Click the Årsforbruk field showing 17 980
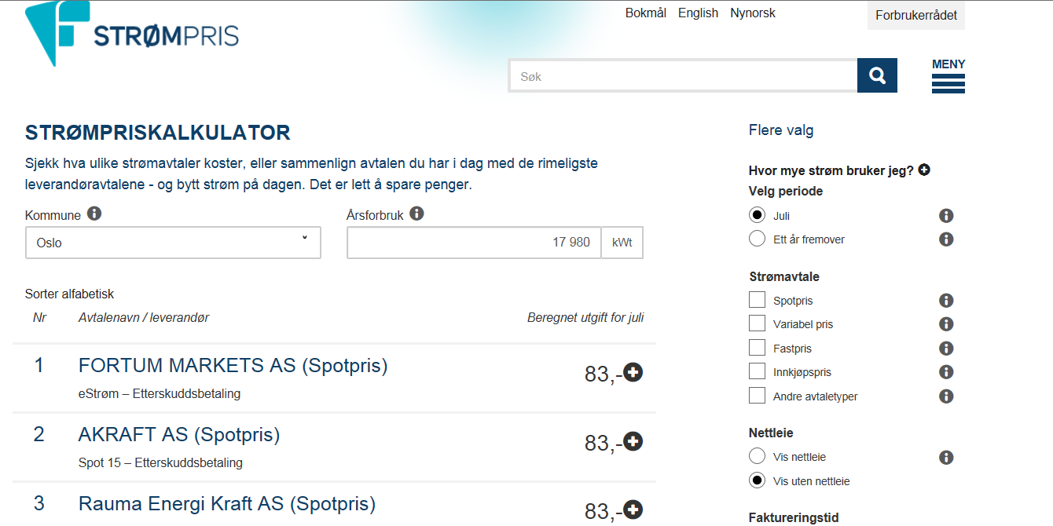This screenshot has height=526, width=1053. coord(474,243)
